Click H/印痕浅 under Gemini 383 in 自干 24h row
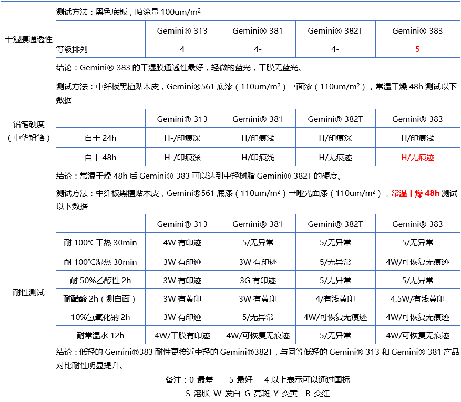Viewport: 461px width, 402px height. coord(417,138)
